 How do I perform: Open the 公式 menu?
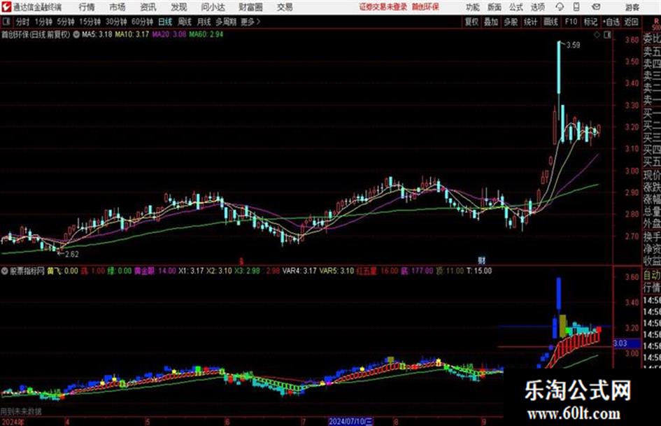coord(516,7)
